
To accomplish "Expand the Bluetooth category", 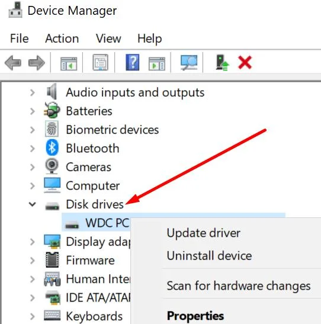I will pos(32,148).
